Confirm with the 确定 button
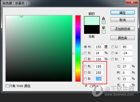Image resolution: width=140 pixels, height=102 pixels. click(123, 12)
